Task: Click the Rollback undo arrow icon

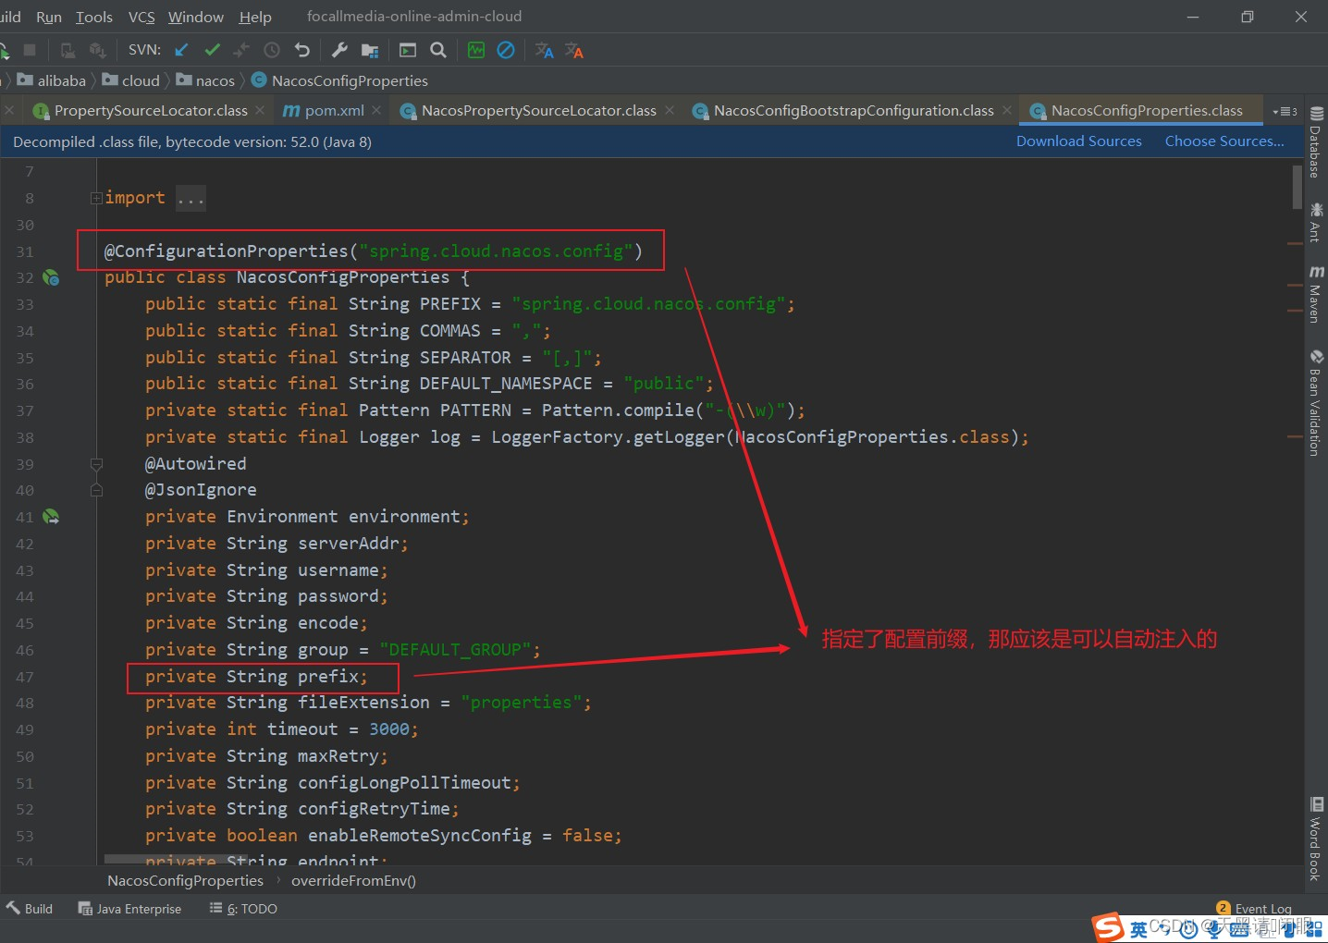Action: (x=302, y=50)
